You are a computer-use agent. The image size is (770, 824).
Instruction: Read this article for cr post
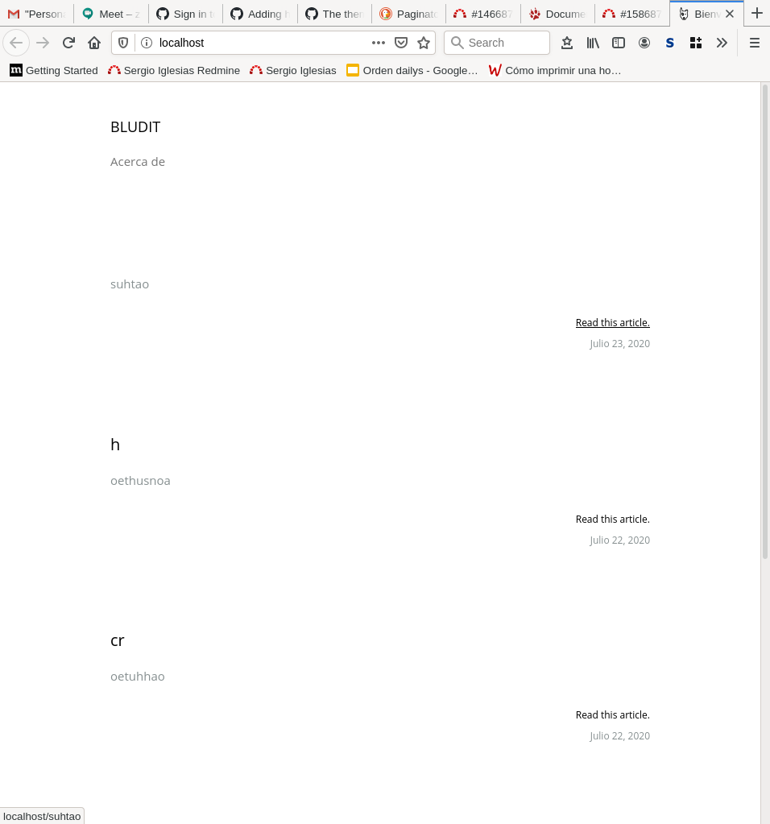(612, 715)
